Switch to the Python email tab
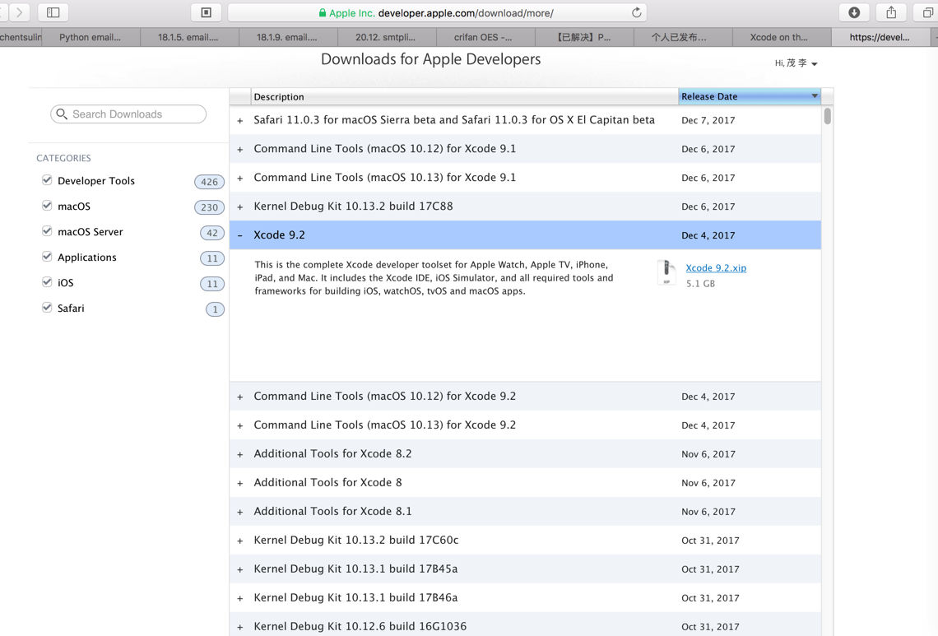This screenshot has width=938, height=636. (91, 37)
